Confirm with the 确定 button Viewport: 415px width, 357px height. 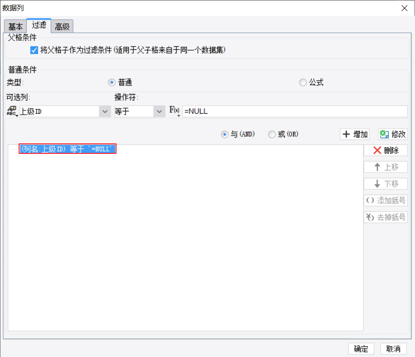coord(361,348)
